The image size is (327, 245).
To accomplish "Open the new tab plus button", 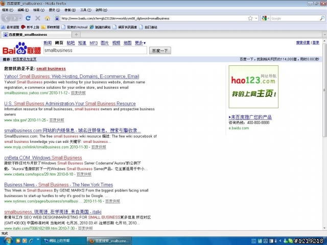I will (x=76, y=34).
